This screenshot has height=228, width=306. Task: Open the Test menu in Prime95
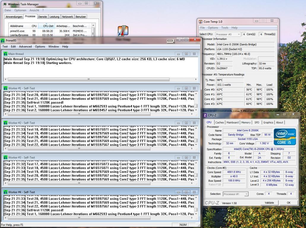pos(5,46)
